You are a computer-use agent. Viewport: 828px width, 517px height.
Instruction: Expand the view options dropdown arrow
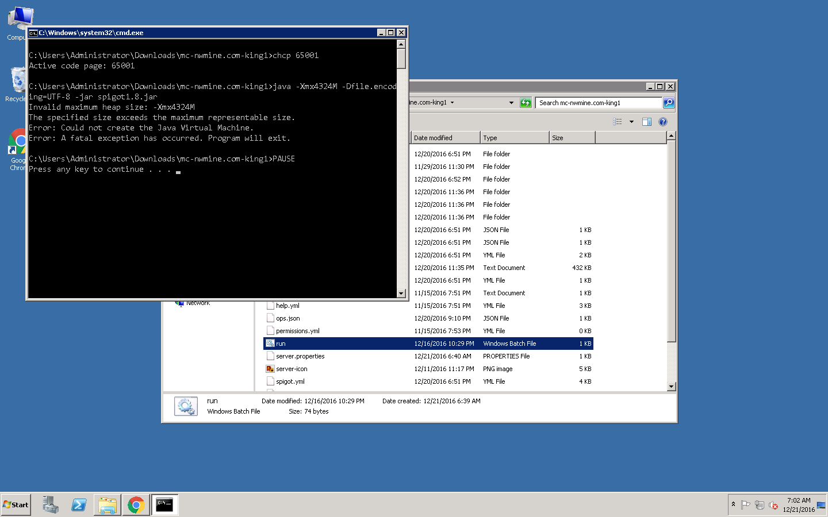631,122
